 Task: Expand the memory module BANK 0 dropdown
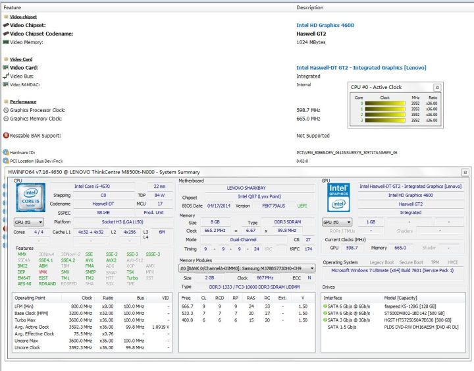(248, 269)
